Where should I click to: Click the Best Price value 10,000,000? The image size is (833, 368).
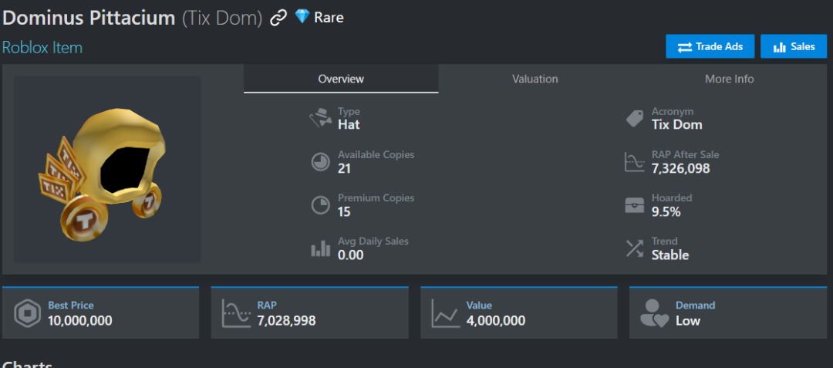(79, 321)
